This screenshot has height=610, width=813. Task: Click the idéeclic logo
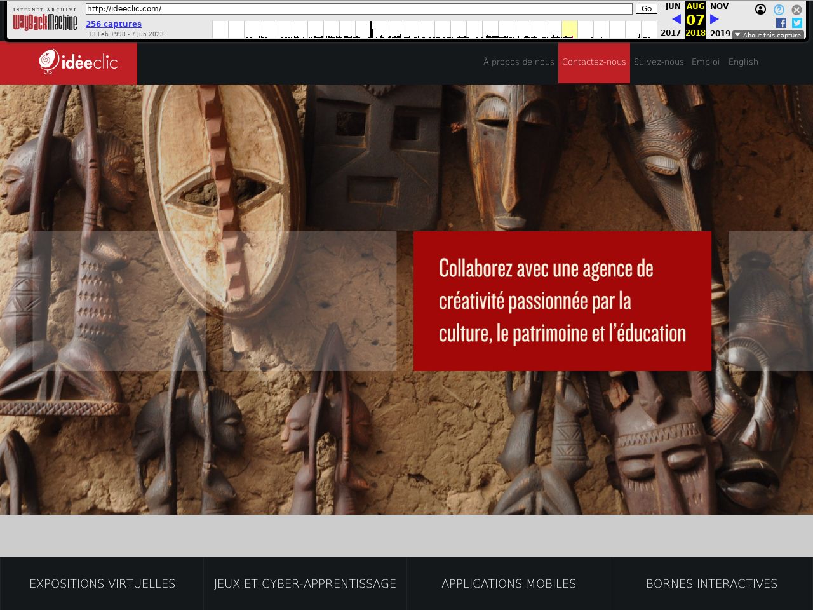[x=78, y=62]
